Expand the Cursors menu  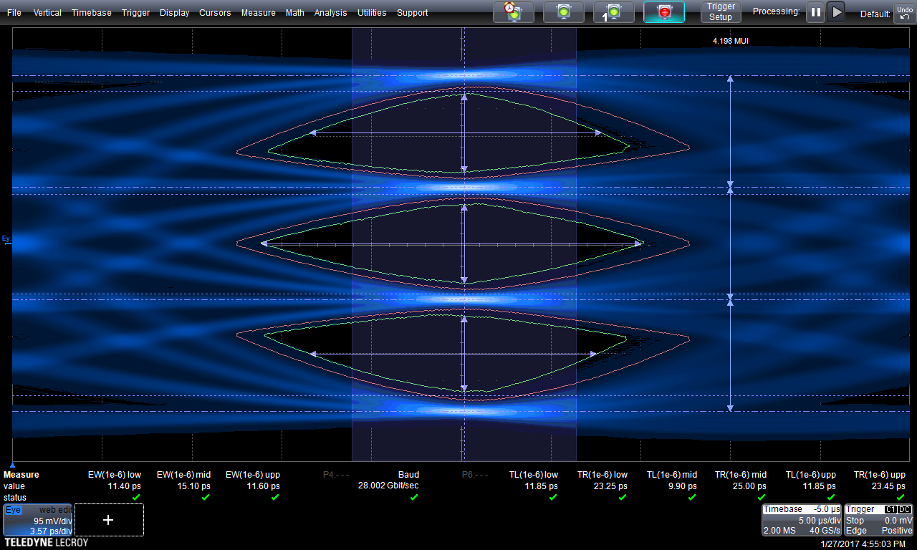[x=215, y=13]
